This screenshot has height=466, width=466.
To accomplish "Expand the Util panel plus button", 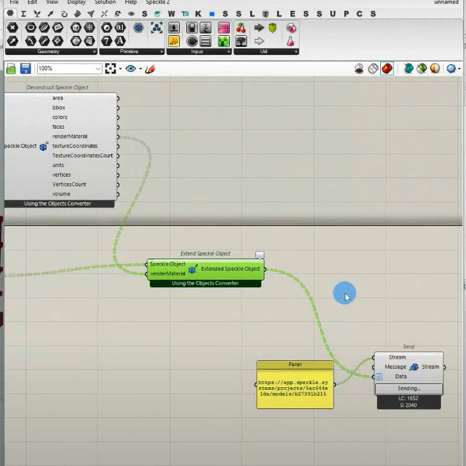I will [296, 52].
